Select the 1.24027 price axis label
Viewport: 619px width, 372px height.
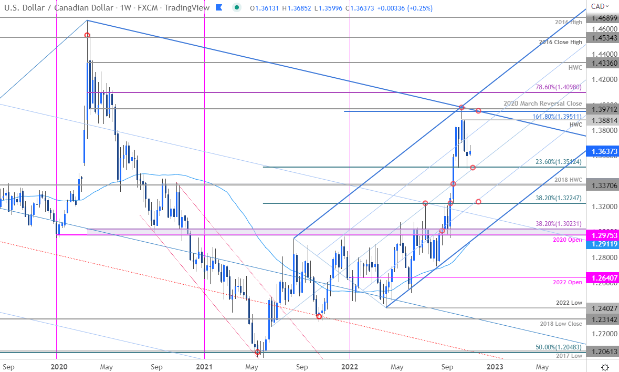tap(602, 308)
